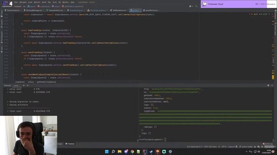Open the Refactor menu
277x155 pixels.
pos(37,2)
